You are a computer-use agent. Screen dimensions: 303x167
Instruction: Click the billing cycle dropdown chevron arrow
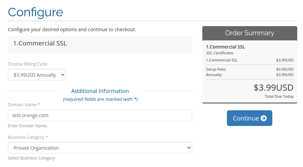tap(62, 75)
